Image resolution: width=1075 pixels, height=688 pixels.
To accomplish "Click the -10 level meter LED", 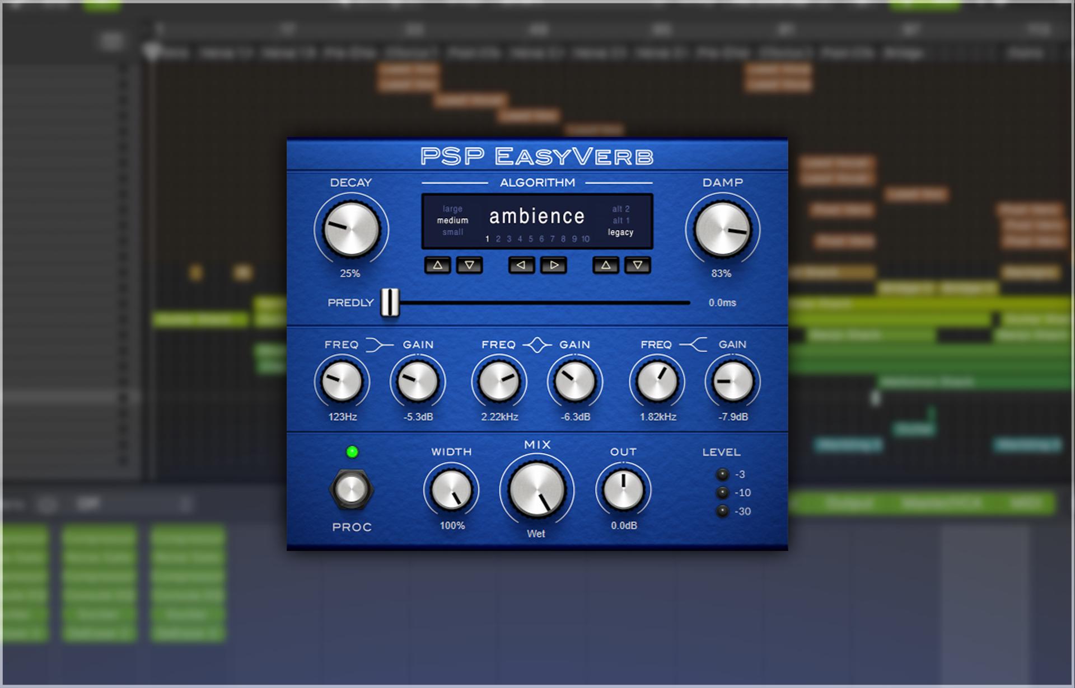I will (723, 493).
